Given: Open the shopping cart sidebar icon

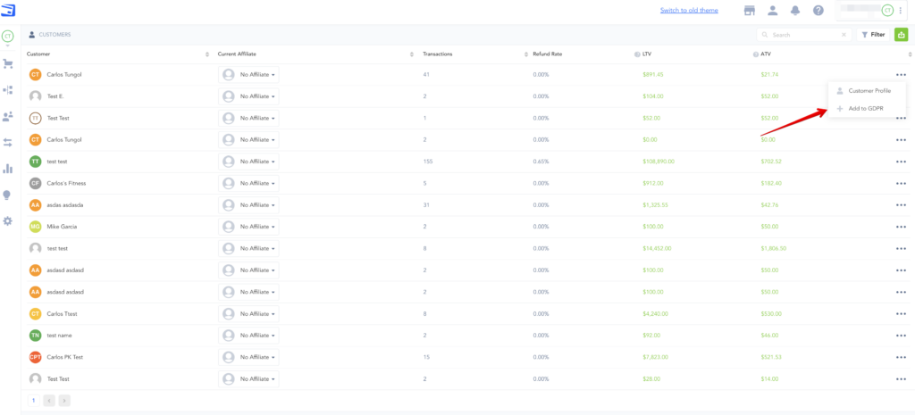Looking at the screenshot, I should [x=8, y=63].
